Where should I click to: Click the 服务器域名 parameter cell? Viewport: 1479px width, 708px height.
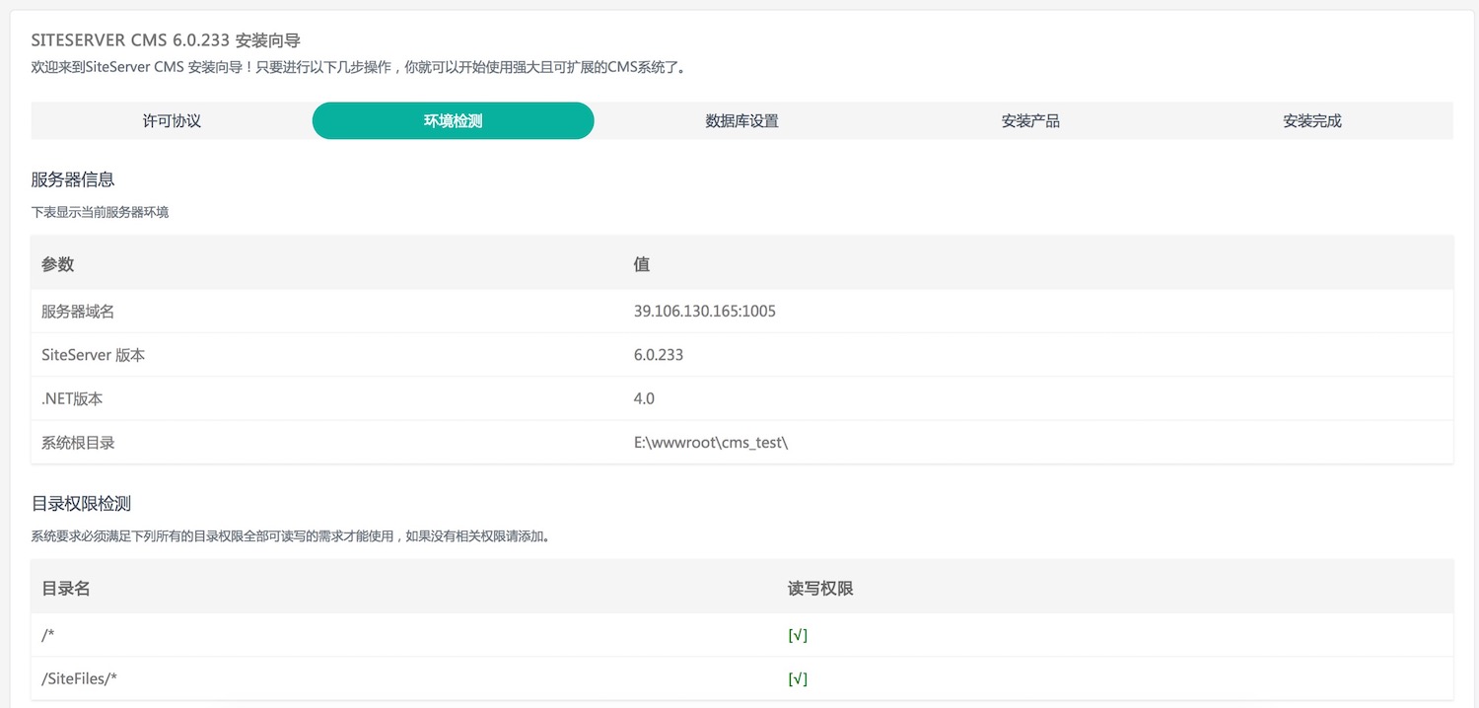point(327,311)
